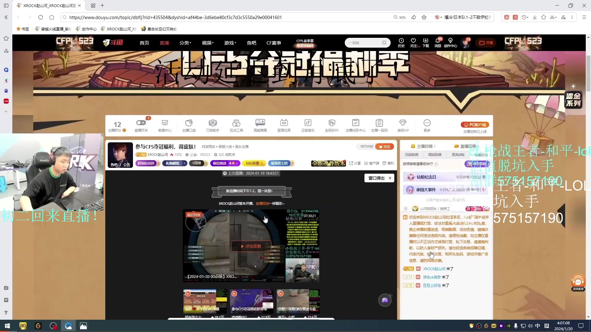Click the PC客户端 button

coord(475,125)
